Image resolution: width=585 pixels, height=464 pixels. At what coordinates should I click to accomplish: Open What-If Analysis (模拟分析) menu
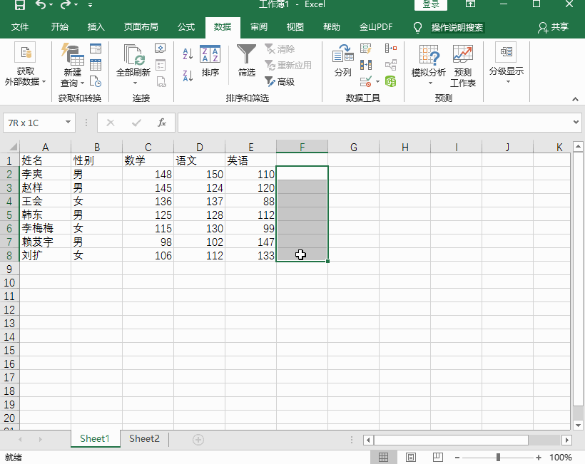click(x=429, y=65)
